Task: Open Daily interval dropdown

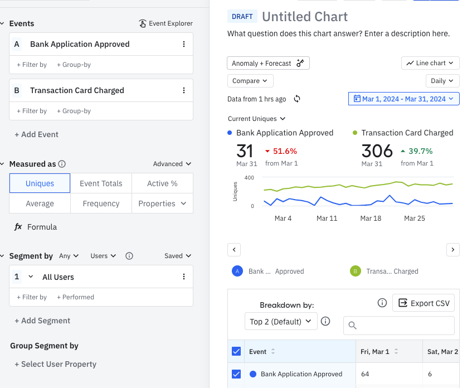Action: click(442, 81)
